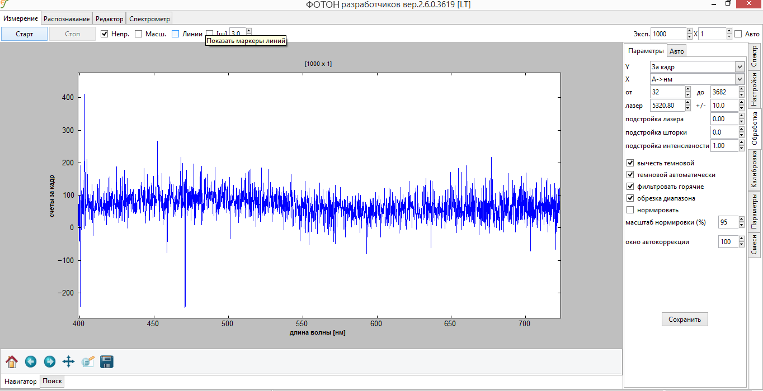Expand the X dropdown showing А->нм
The height and width of the screenshot is (391, 763).
pyautogui.click(x=697, y=79)
